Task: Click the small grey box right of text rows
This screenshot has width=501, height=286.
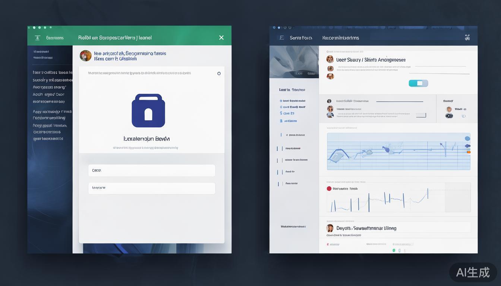Action: click(x=421, y=115)
